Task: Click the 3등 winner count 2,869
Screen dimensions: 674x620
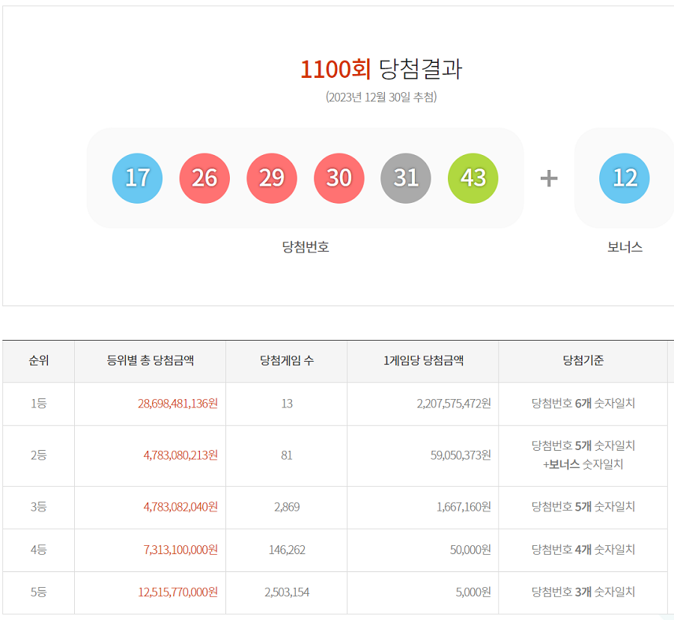Action: click(287, 507)
